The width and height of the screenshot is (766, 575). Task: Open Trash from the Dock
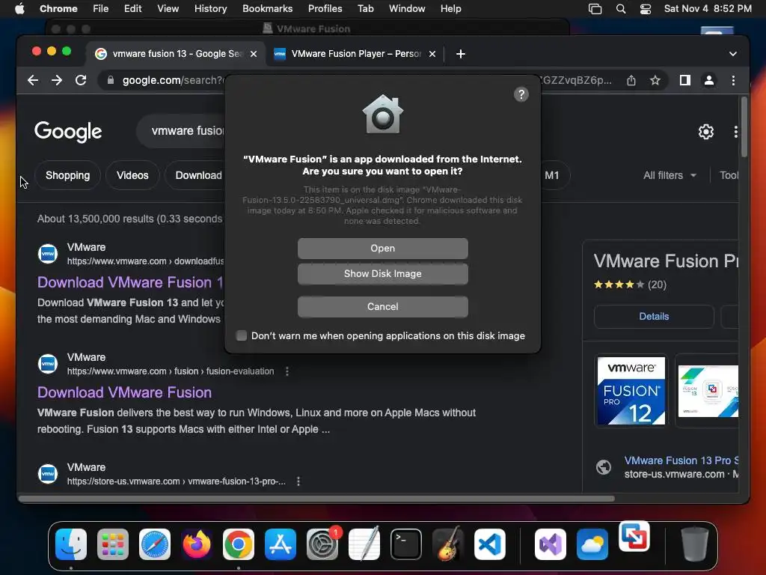coord(695,544)
